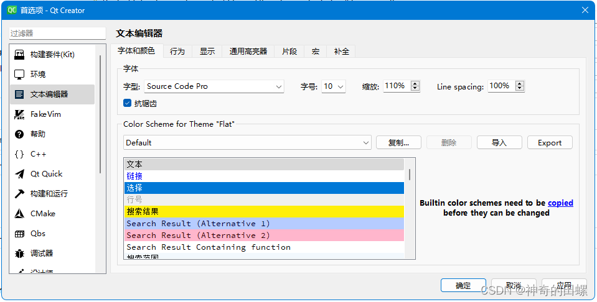Click the Export button

pyautogui.click(x=550, y=142)
